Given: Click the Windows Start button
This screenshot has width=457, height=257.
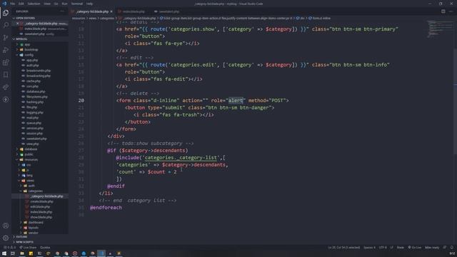Looking at the screenshot, I should pyautogui.click(x=4, y=253).
